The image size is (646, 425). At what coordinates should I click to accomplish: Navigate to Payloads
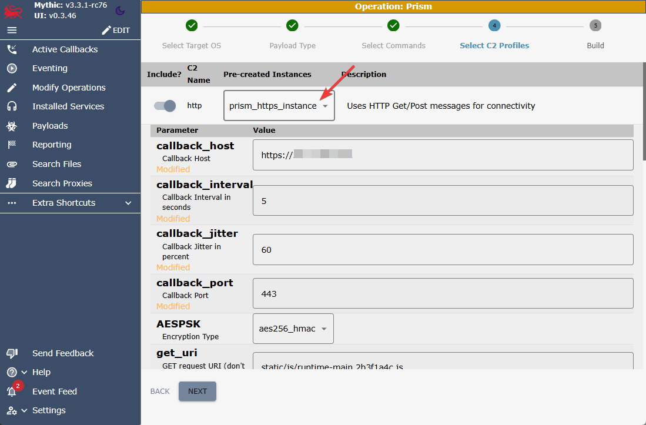50,126
